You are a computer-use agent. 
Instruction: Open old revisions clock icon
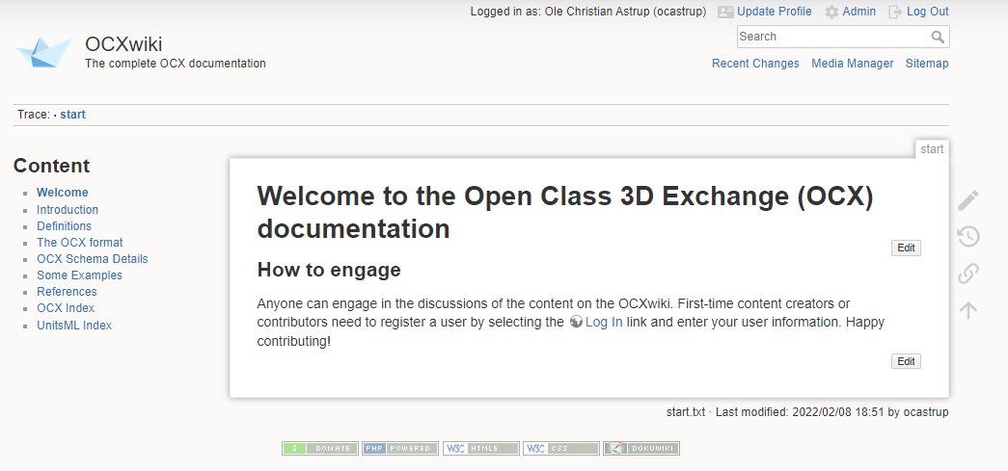pos(968,237)
